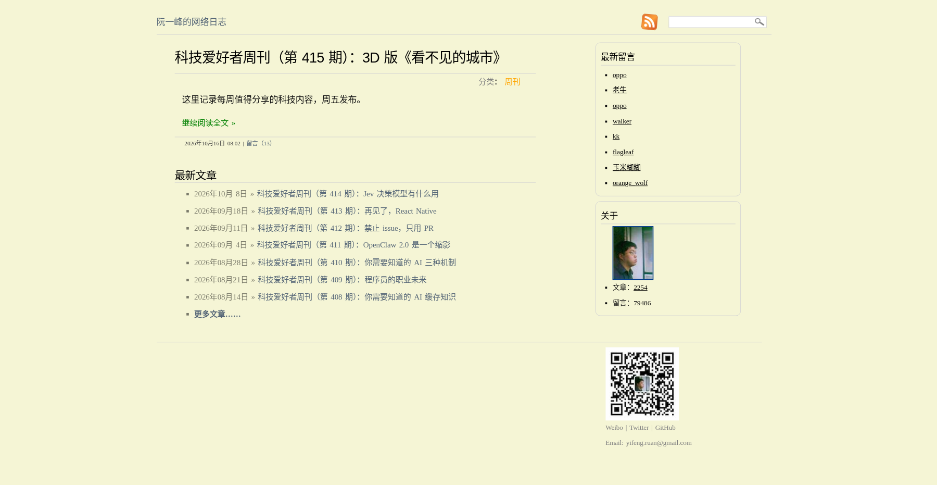Click the 最新文章 section heading
The height and width of the screenshot is (485, 937).
[x=196, y=176]
